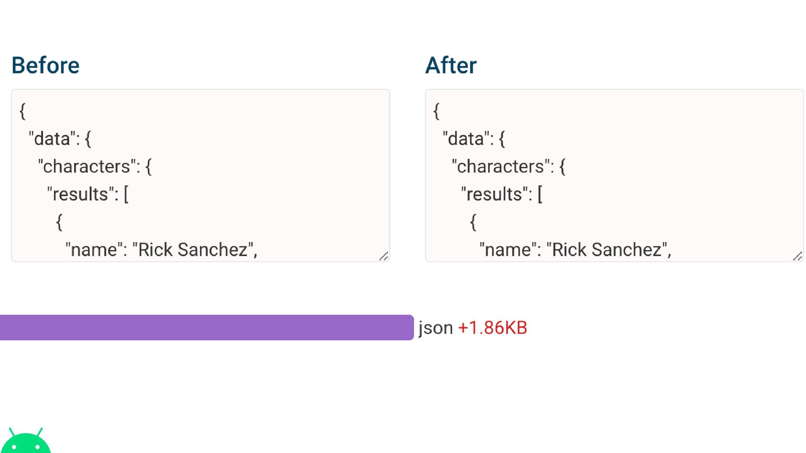This screenshot has width=806, height=453.
Task: Click the red +1.86KB size difference
Action: [x=492, y=328]
